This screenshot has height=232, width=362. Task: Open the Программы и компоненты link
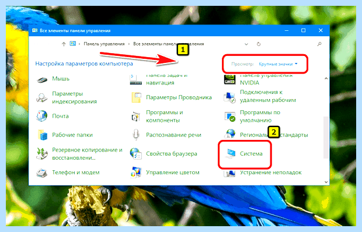[x=165, y=117]
